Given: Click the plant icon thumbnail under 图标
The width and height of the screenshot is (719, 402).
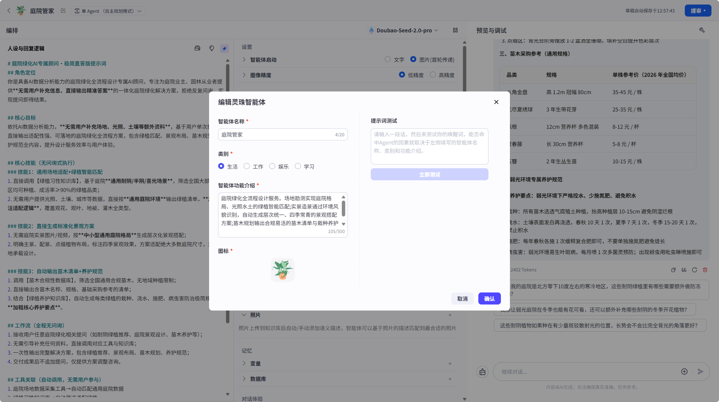Looking at the screenshot, I should (283, 270).
